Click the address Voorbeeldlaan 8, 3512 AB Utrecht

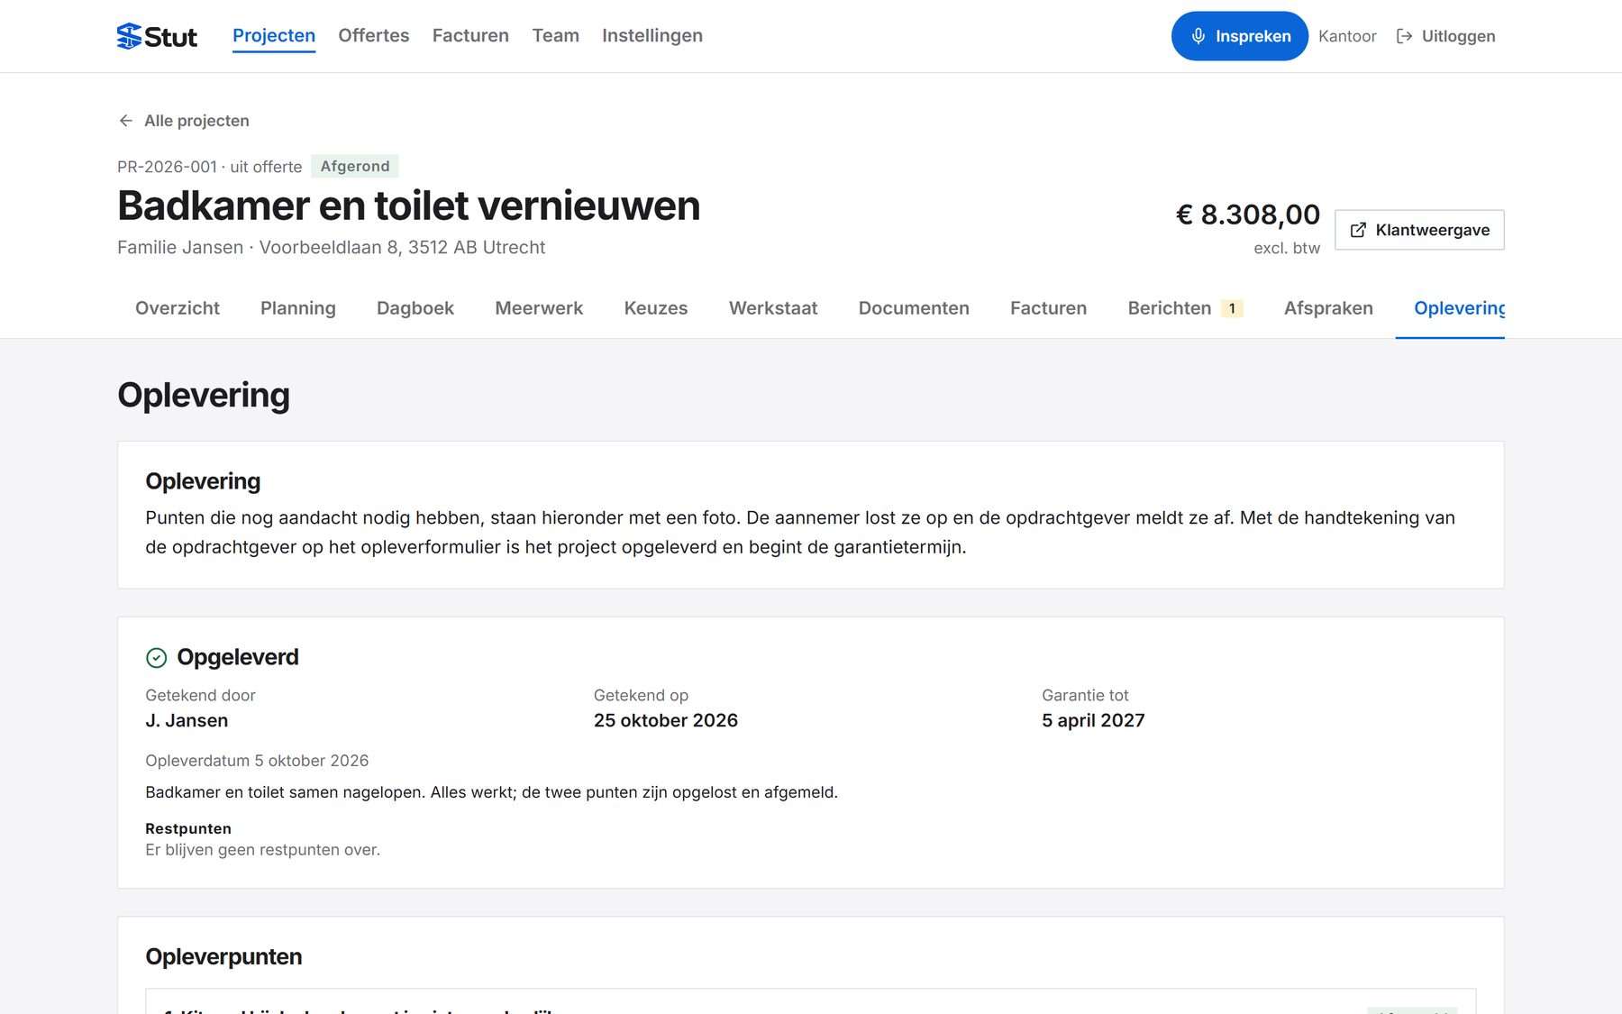click(402, 247)
